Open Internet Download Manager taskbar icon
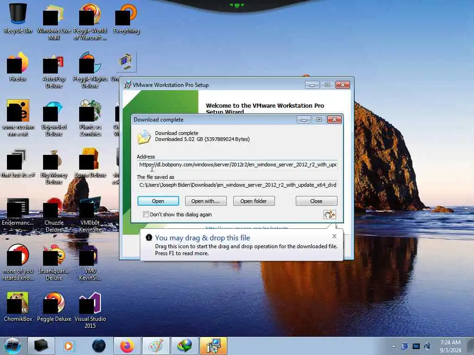Image resolution: width=474 pixels, height=355 pixels. tap(184, 346)
